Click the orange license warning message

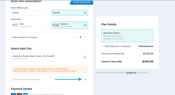pyautogui.click(x=49, y=70)
